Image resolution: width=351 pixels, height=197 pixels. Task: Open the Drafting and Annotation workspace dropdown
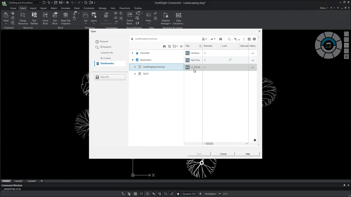(24, 3)
